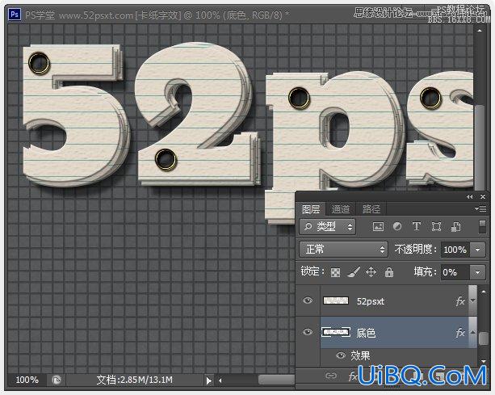Toggle the layer filtering switch

[482, 226]
